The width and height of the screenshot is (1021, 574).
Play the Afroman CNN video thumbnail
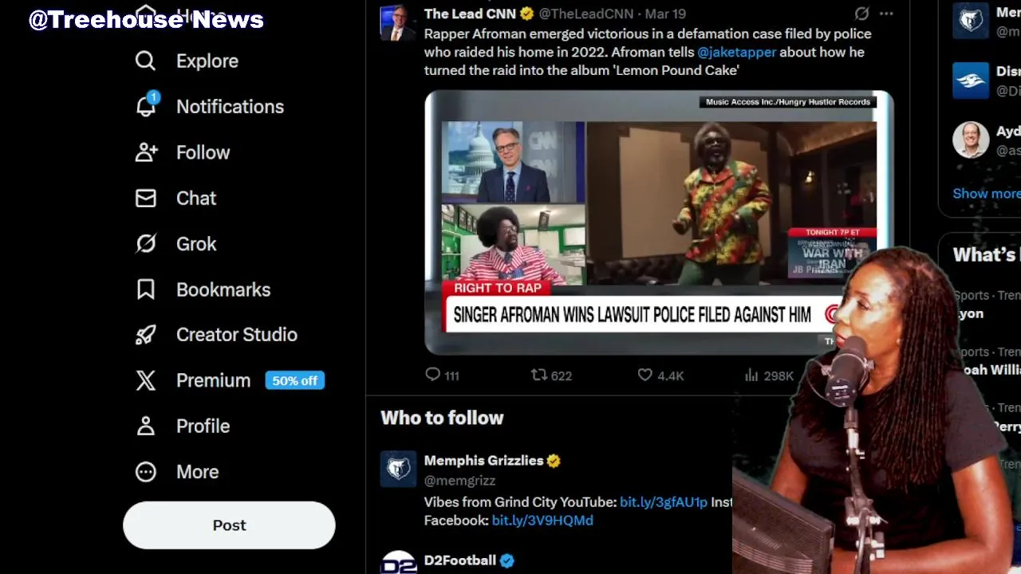(659, 222)
